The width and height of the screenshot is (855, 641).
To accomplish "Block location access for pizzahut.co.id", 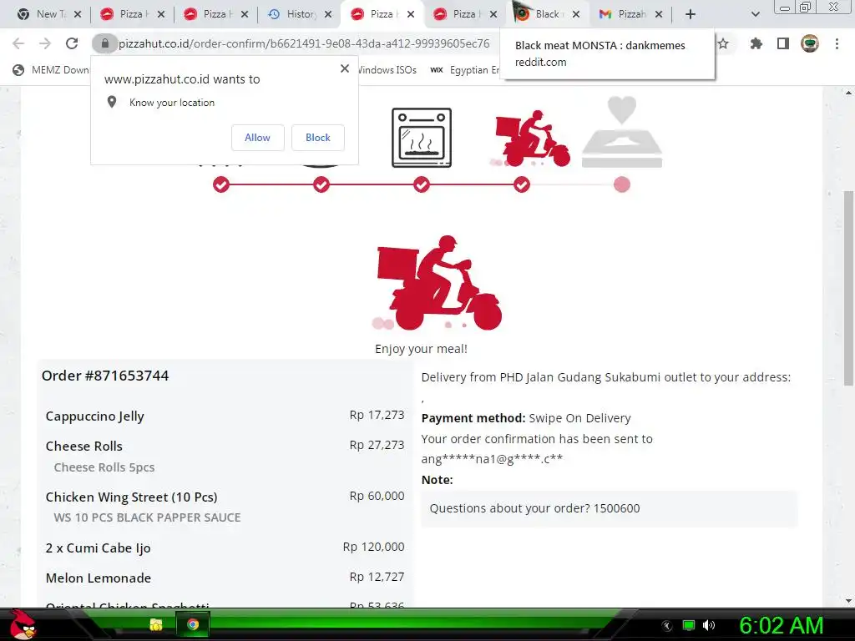I will [x=318, y=138].
